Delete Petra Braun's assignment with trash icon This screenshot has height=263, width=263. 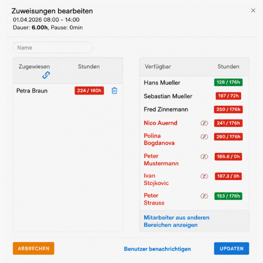[x=114, y=91]
